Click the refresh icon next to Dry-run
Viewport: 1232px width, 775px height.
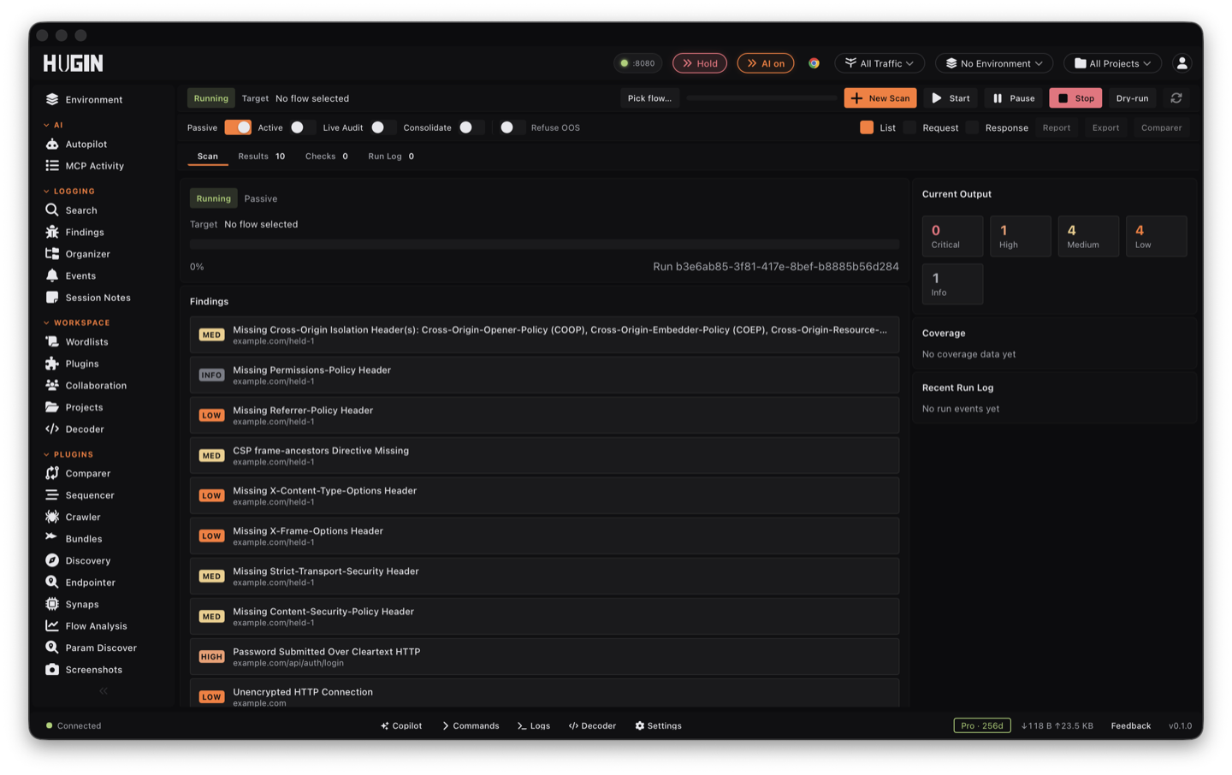1176,98
